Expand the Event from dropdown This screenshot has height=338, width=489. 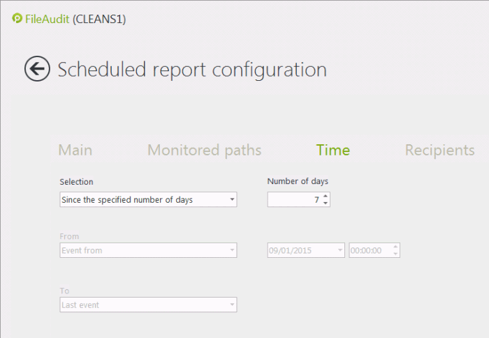[x=232, y=250]
